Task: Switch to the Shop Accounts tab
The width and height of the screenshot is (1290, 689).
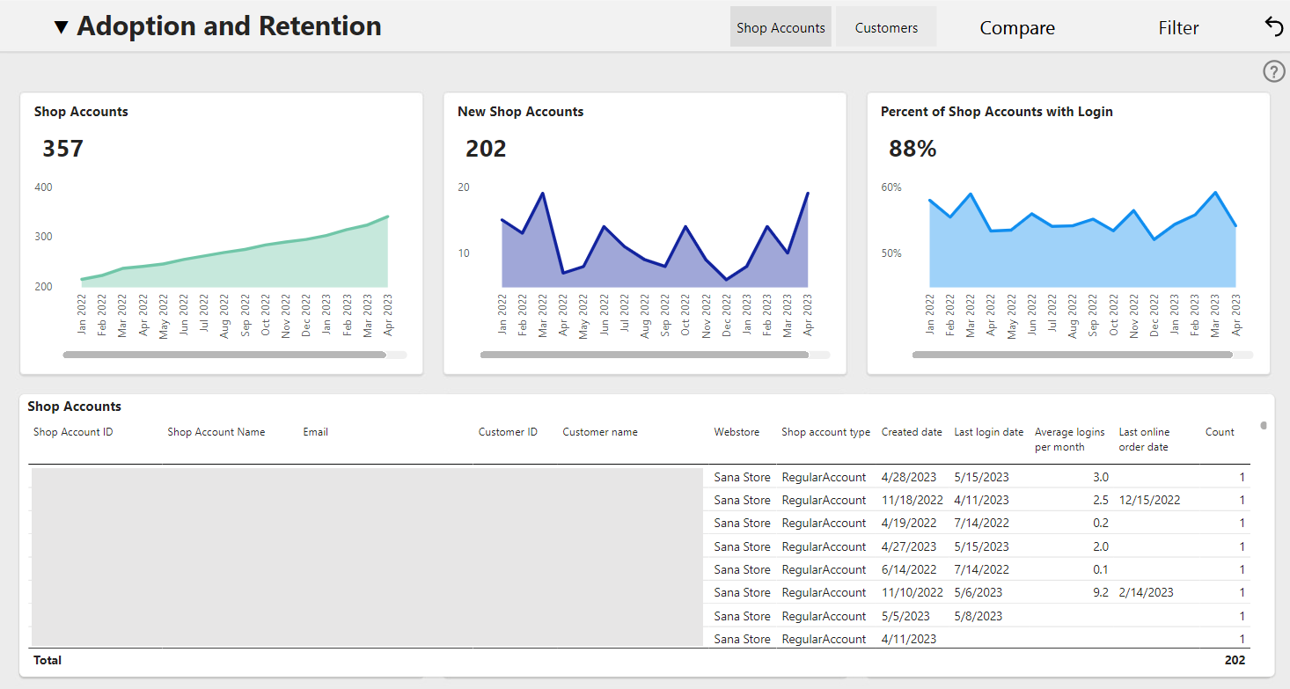Action: point(781,27)
